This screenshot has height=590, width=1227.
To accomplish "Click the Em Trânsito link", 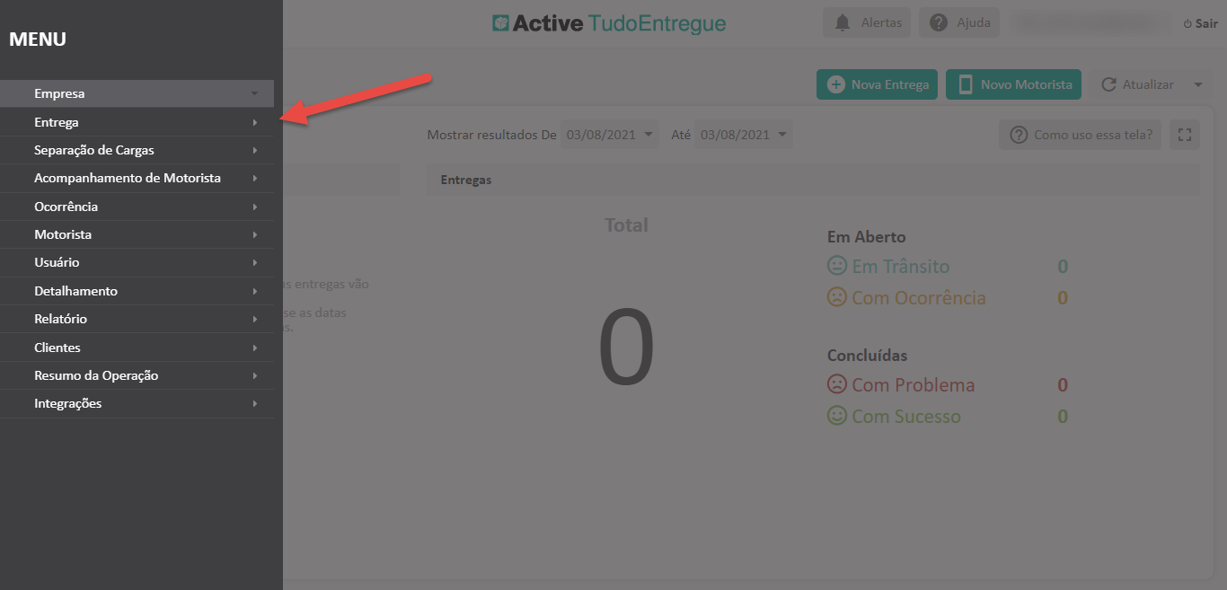I will pos(900,267).
